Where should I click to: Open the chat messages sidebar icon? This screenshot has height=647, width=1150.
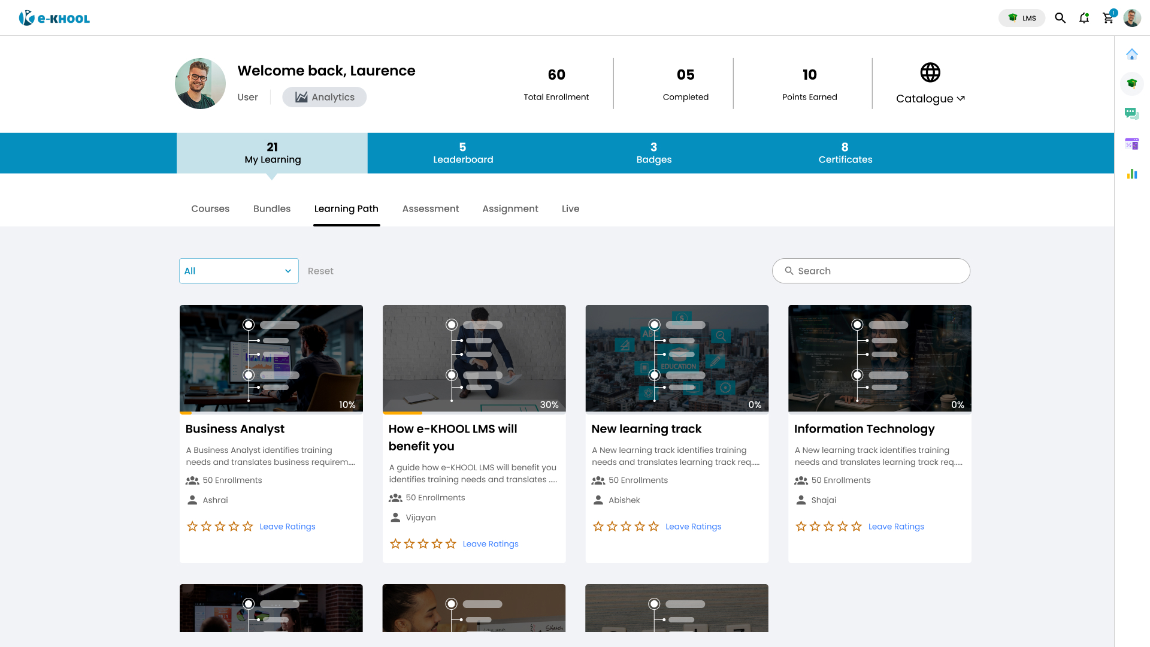pos(1131,113)
